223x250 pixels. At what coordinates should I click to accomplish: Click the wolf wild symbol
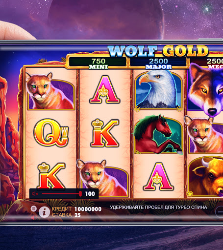205,89
